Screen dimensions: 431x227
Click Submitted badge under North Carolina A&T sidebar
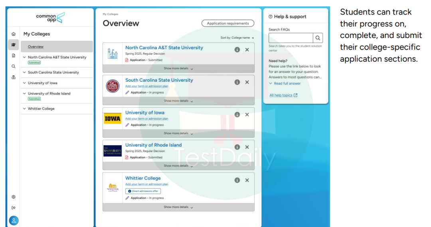coord(34,63)
